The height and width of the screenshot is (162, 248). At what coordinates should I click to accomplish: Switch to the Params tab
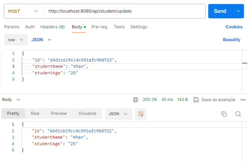tap(12, 27)
